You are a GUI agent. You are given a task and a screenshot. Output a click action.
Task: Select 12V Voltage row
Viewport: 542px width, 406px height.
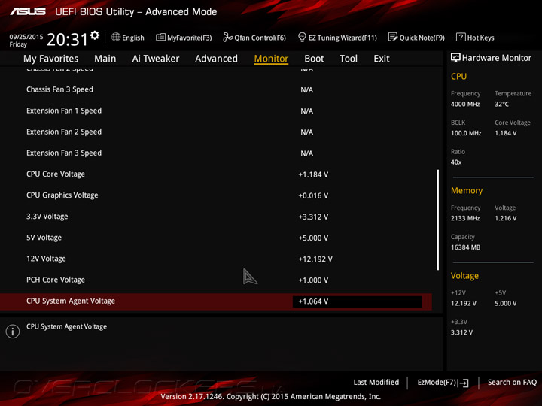(x=216, y=259)
